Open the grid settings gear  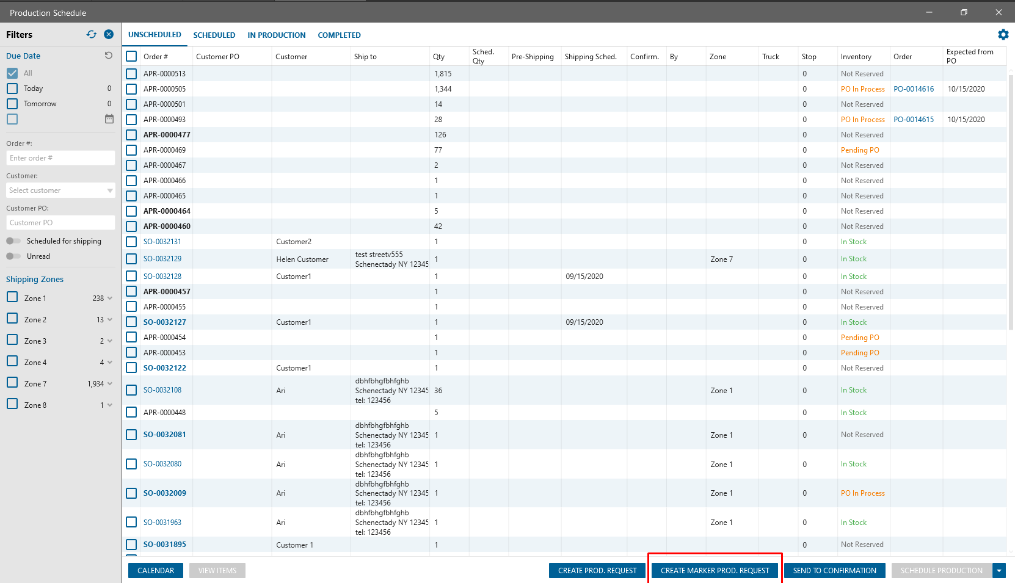pos(1003,35)
